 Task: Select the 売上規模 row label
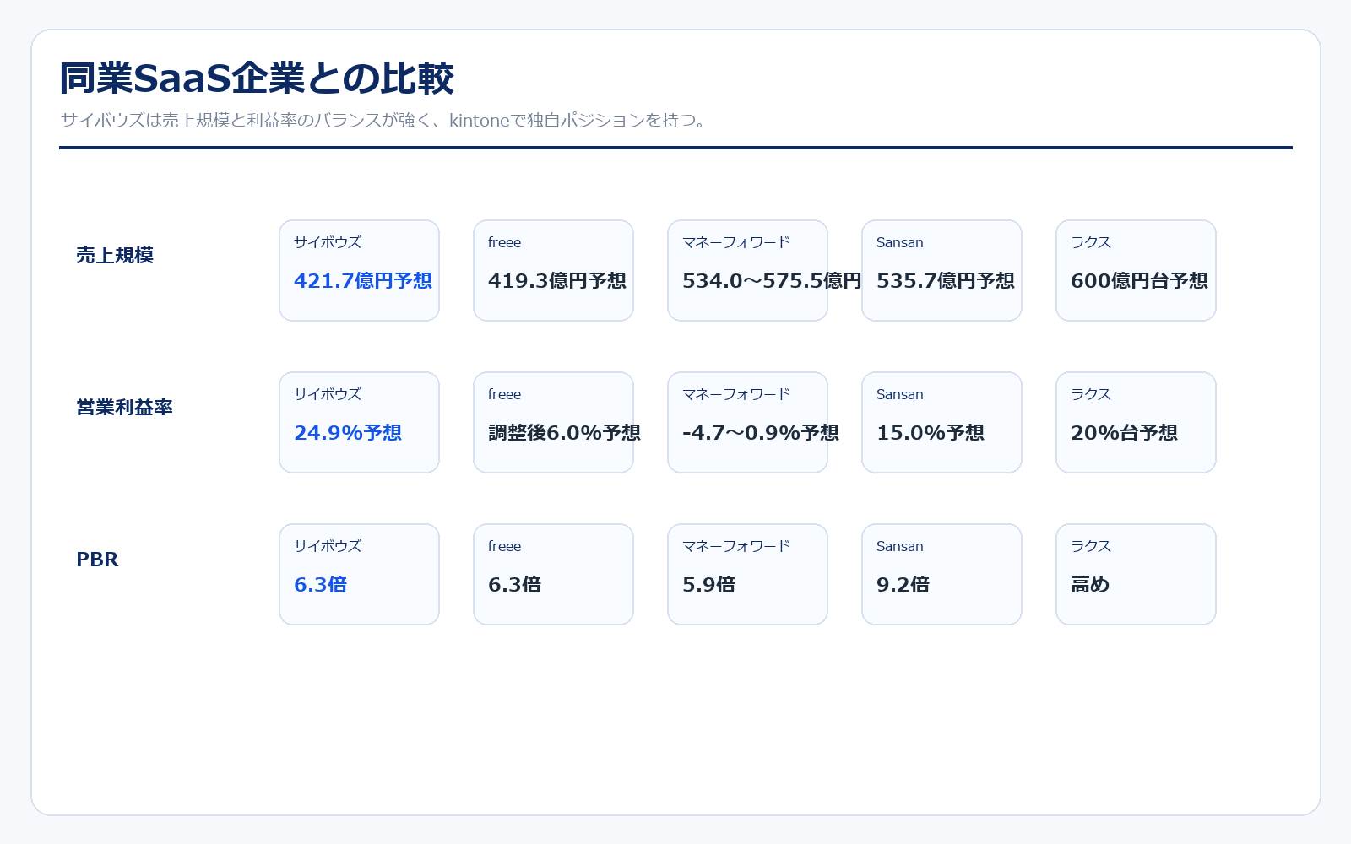pyautogui.click(x=115, y=255)
